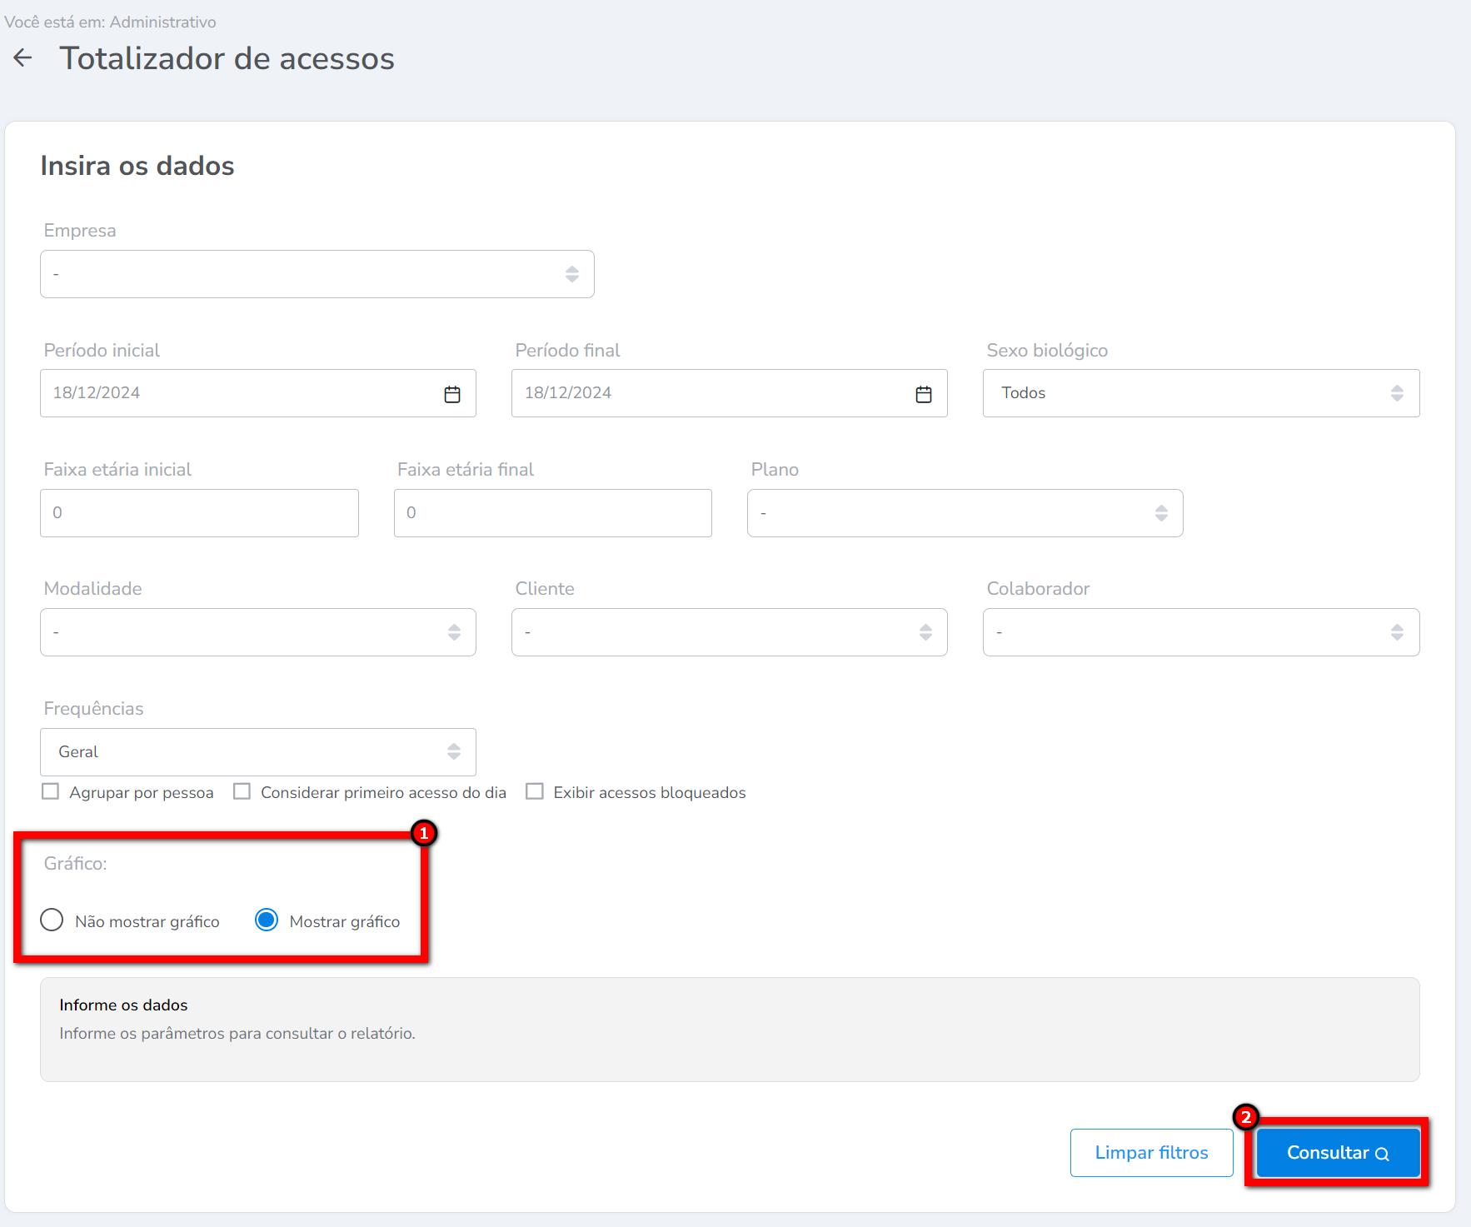Click the search icon on Consultar button
The height and width of the screenshot is (1227, 1471).
pos(1382,1154)
